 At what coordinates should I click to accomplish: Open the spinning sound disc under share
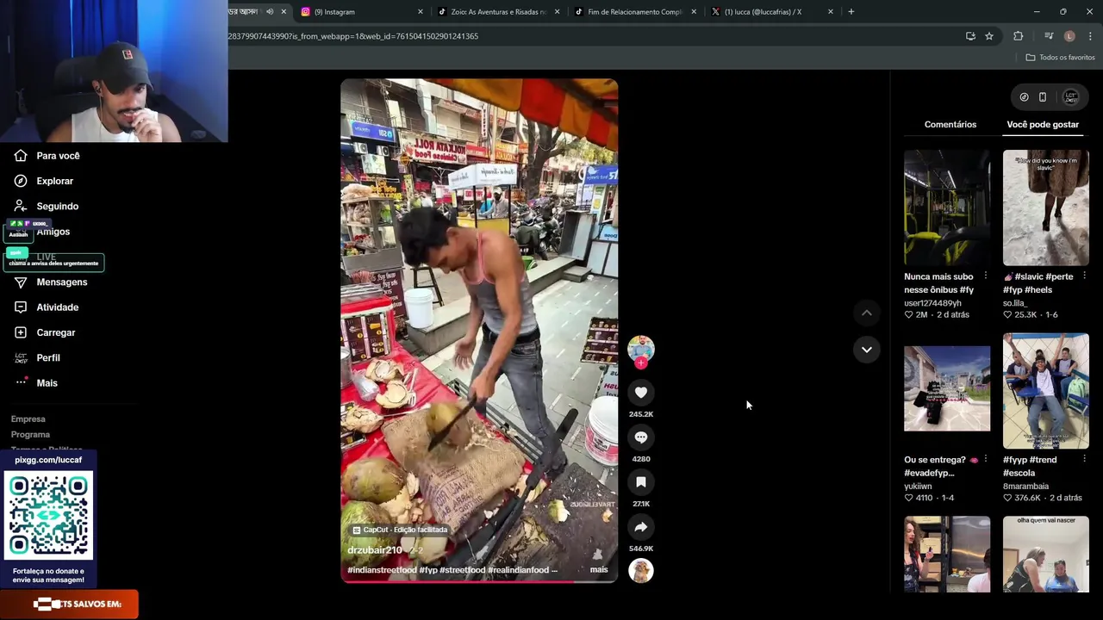[x=641, y=571]
